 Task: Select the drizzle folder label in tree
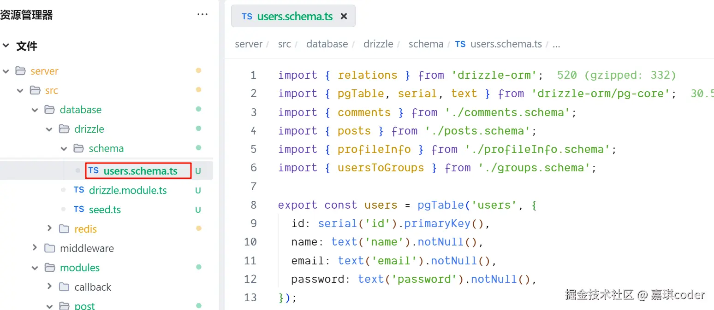(x=89, y=129)
